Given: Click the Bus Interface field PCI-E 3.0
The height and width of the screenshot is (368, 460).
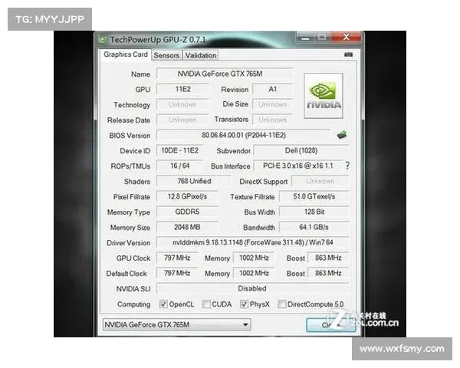Looking at the screenshot, I should 298,166.
